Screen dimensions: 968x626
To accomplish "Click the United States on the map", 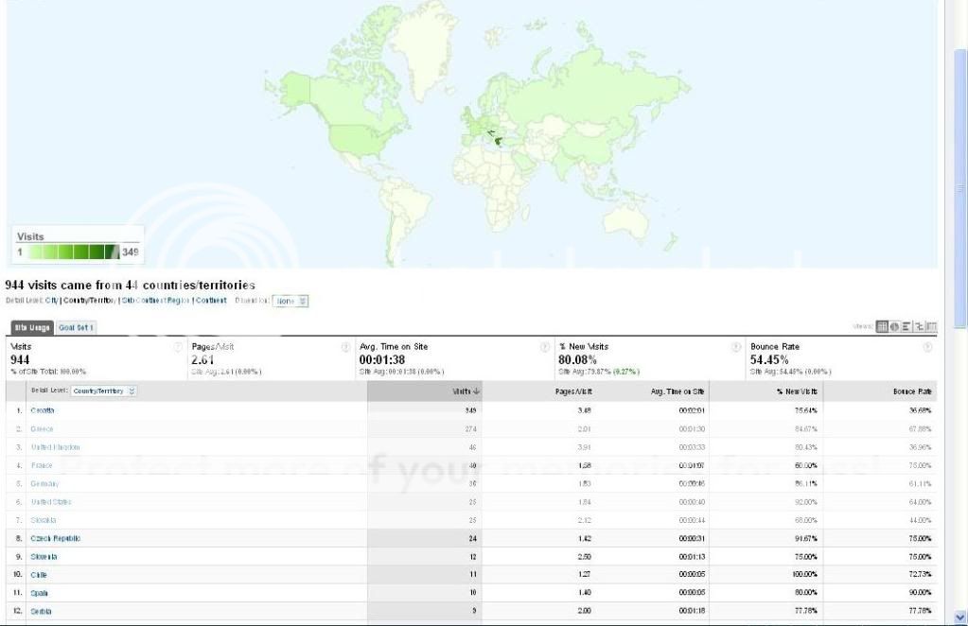I will tap(358, 141).
